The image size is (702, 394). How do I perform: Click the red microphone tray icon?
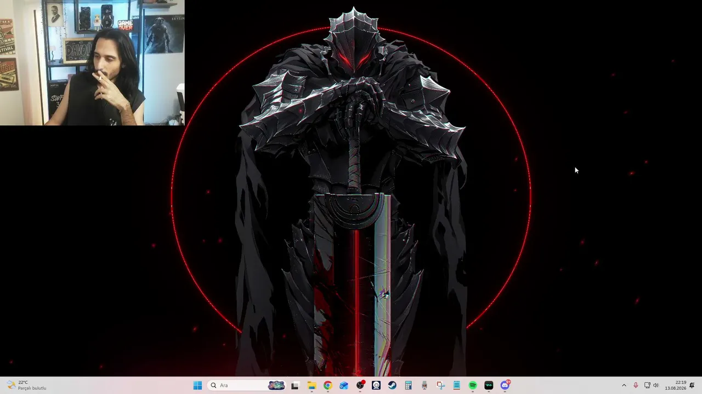click(x=636, y=385)
